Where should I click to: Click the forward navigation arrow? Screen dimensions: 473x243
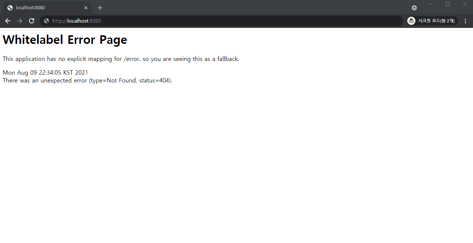coord(20,21)
